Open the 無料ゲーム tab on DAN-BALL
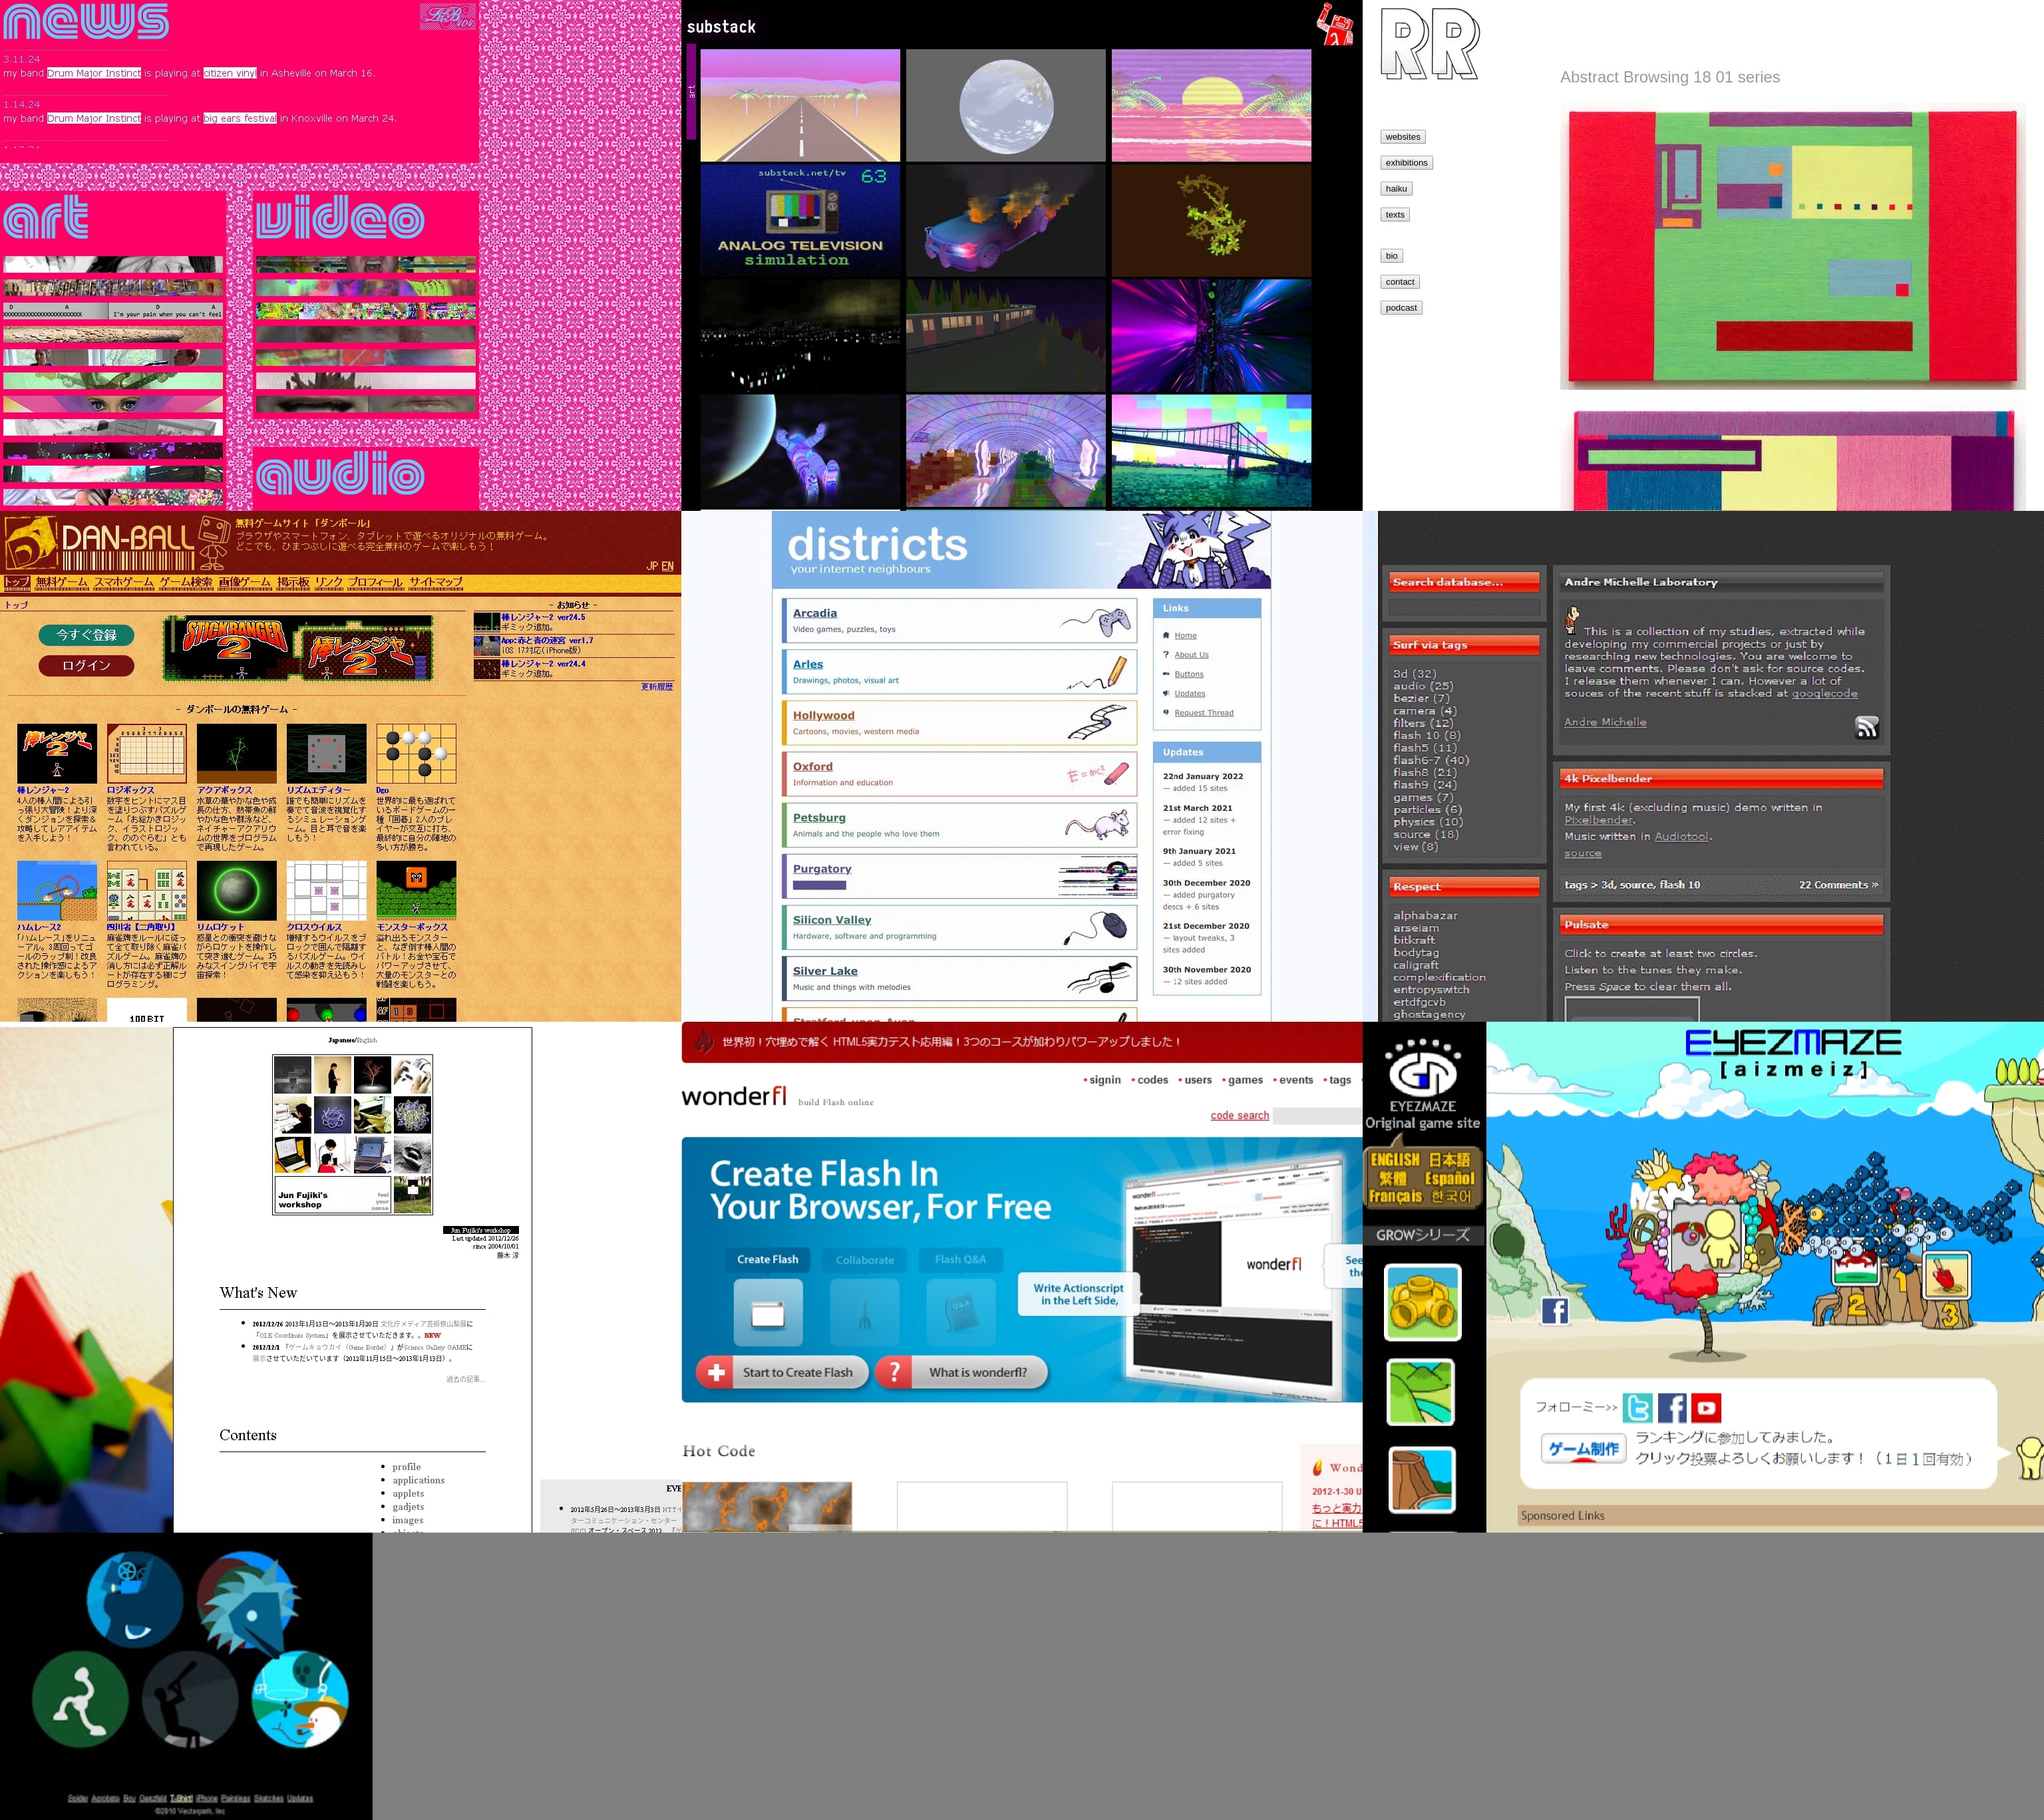The image size is (2044, 1820). pos(62,582)
